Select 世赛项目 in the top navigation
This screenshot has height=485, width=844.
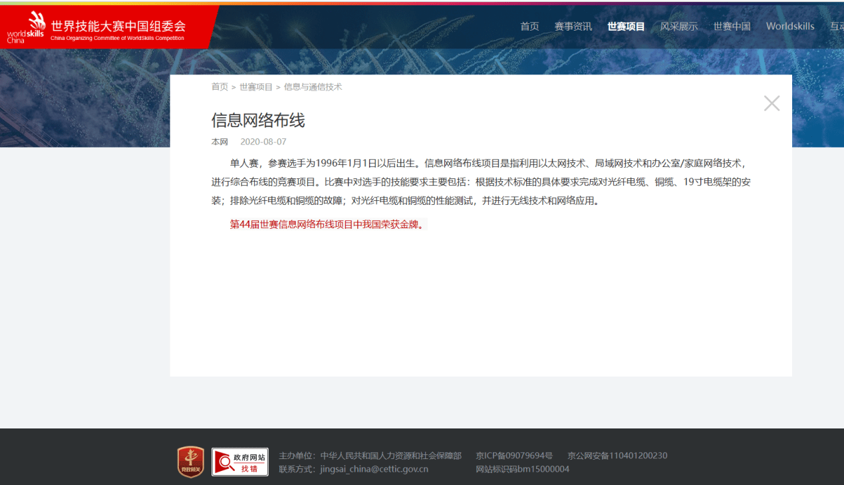point(626,27)
